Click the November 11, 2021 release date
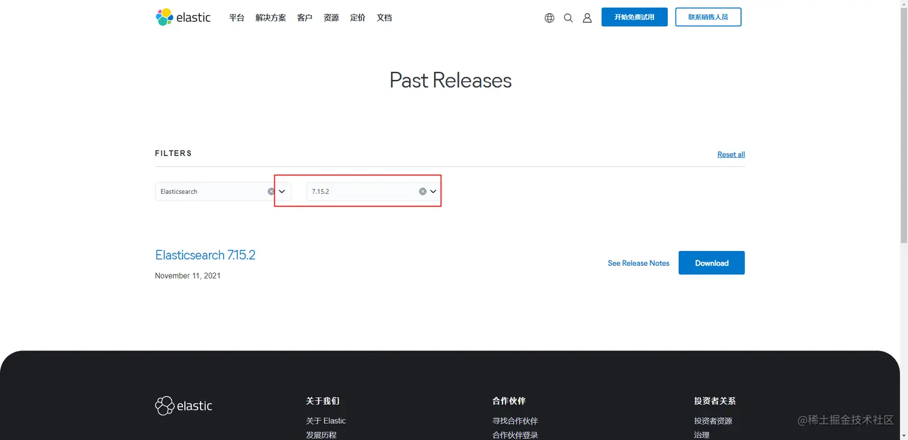 coord(188,276)
